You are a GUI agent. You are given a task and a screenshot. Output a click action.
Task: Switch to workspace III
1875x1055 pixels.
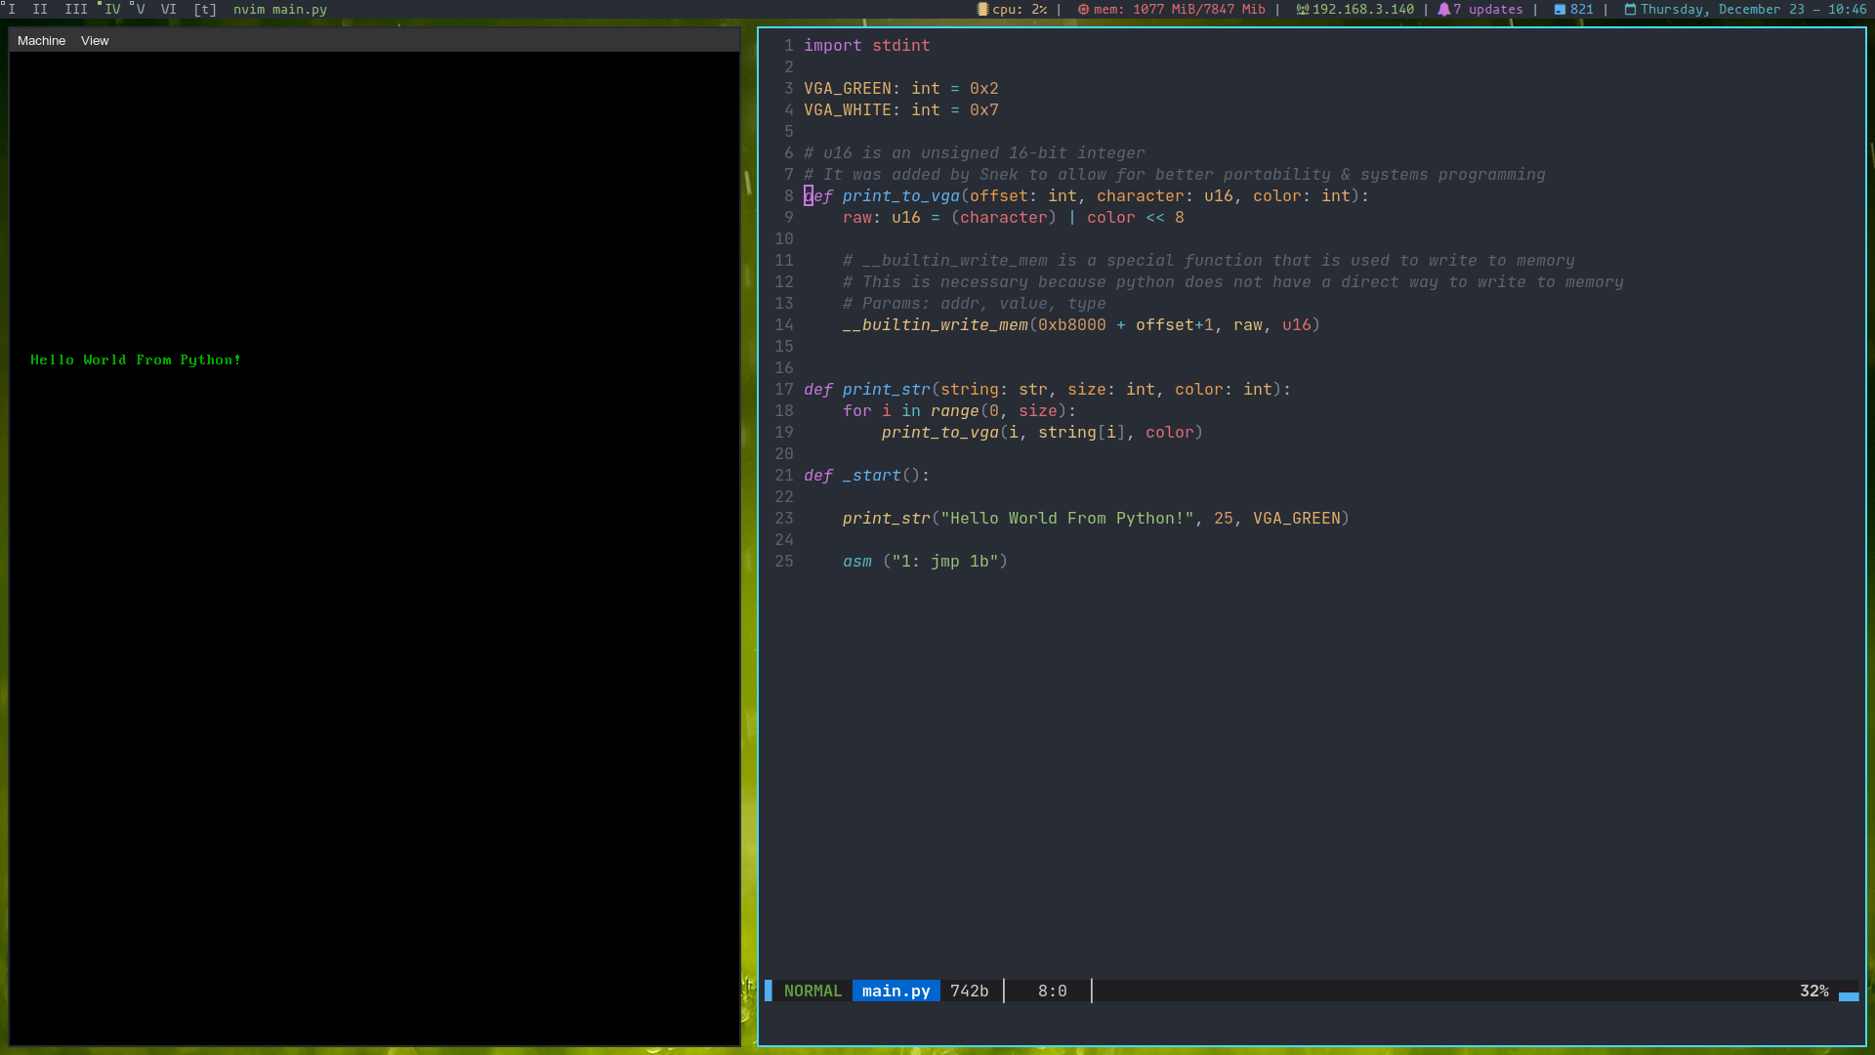tap(75, 9)
